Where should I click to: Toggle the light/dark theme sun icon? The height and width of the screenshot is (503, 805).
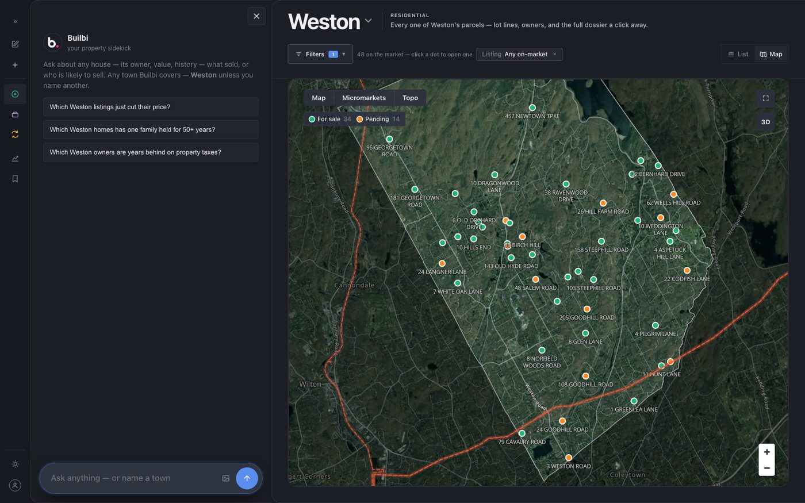(x=15, y=464)
